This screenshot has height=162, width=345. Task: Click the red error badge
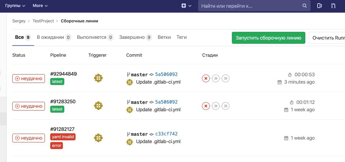pos(57,146)
